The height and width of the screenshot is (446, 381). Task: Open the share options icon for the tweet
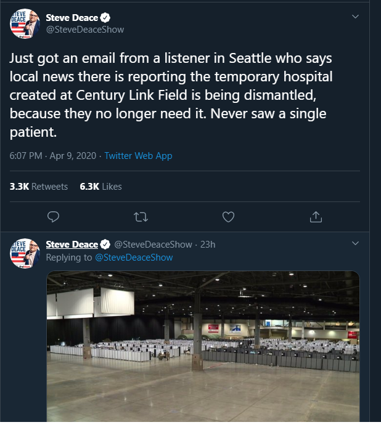(x=316, y=216)
